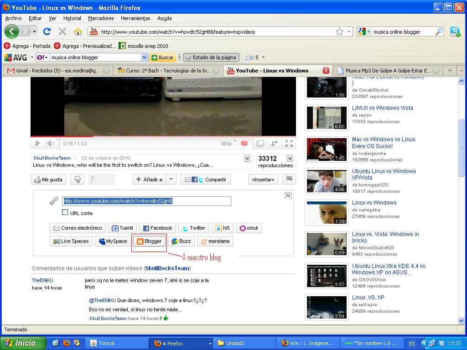The width and height of the screenshot is (467, 350).
Task: Click the Me gusta button
Action: point(48,180)
